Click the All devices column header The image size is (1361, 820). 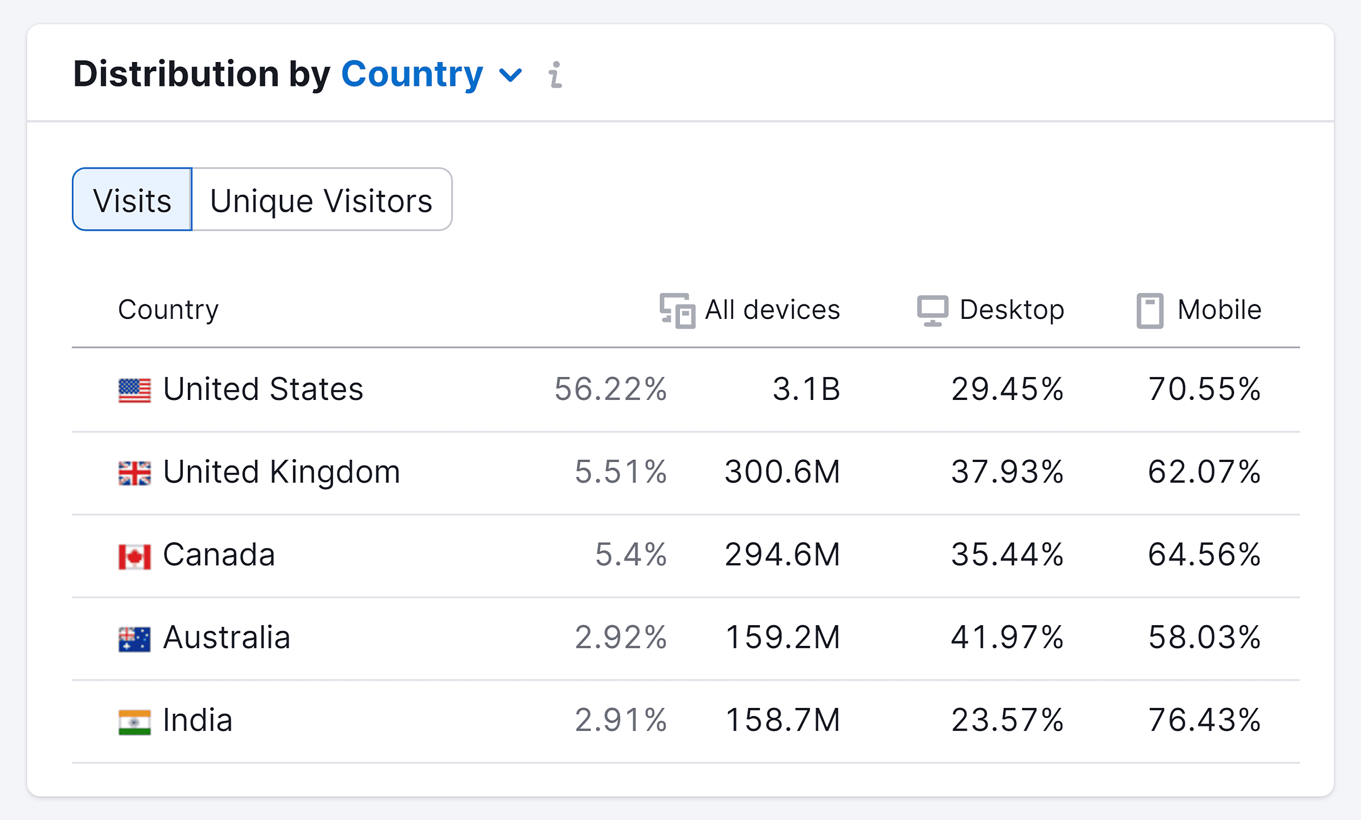point(771,310)
